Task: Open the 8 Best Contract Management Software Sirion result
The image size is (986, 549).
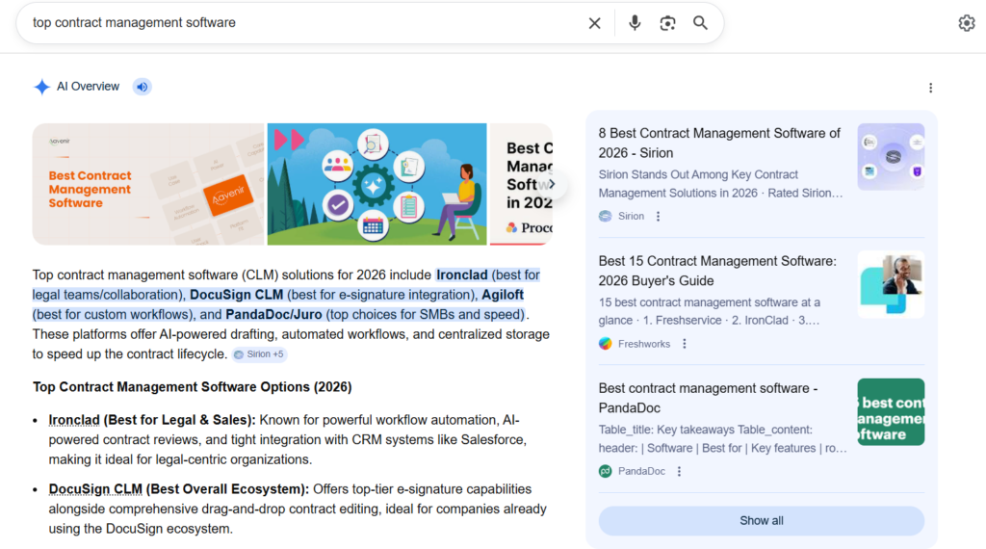Action: click(x=719, y=144)
